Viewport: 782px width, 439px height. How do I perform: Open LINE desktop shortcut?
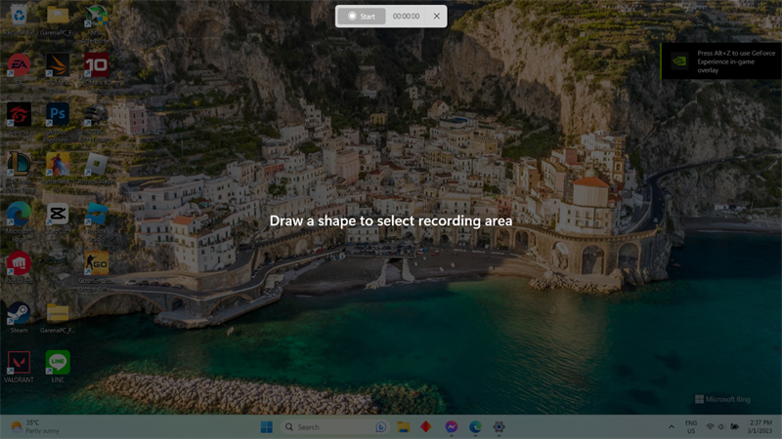click(x=58, y=367)
